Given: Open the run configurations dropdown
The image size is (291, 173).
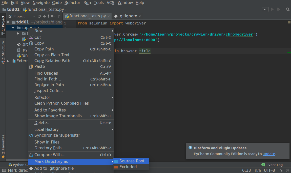Looking at the screenshot, I should 265,9.
